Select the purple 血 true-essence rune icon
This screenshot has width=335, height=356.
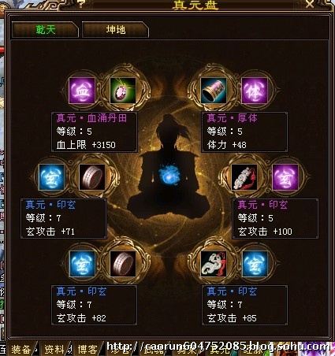click(82, 91)
